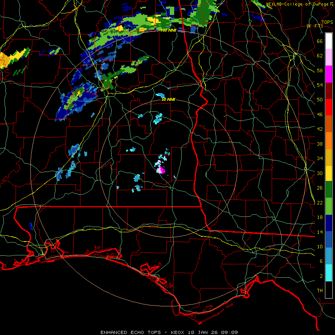This screenshot has height=335, width=335.
Task: Click the legend value '22'
Action: pos(320,202)
